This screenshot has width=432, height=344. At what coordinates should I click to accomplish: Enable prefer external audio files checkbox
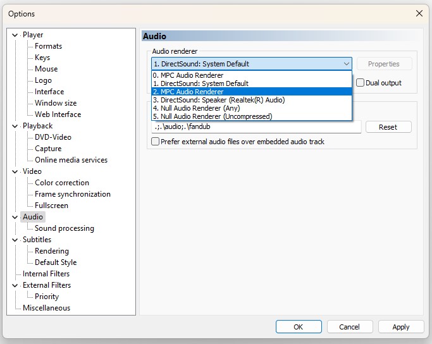point(155,142)
